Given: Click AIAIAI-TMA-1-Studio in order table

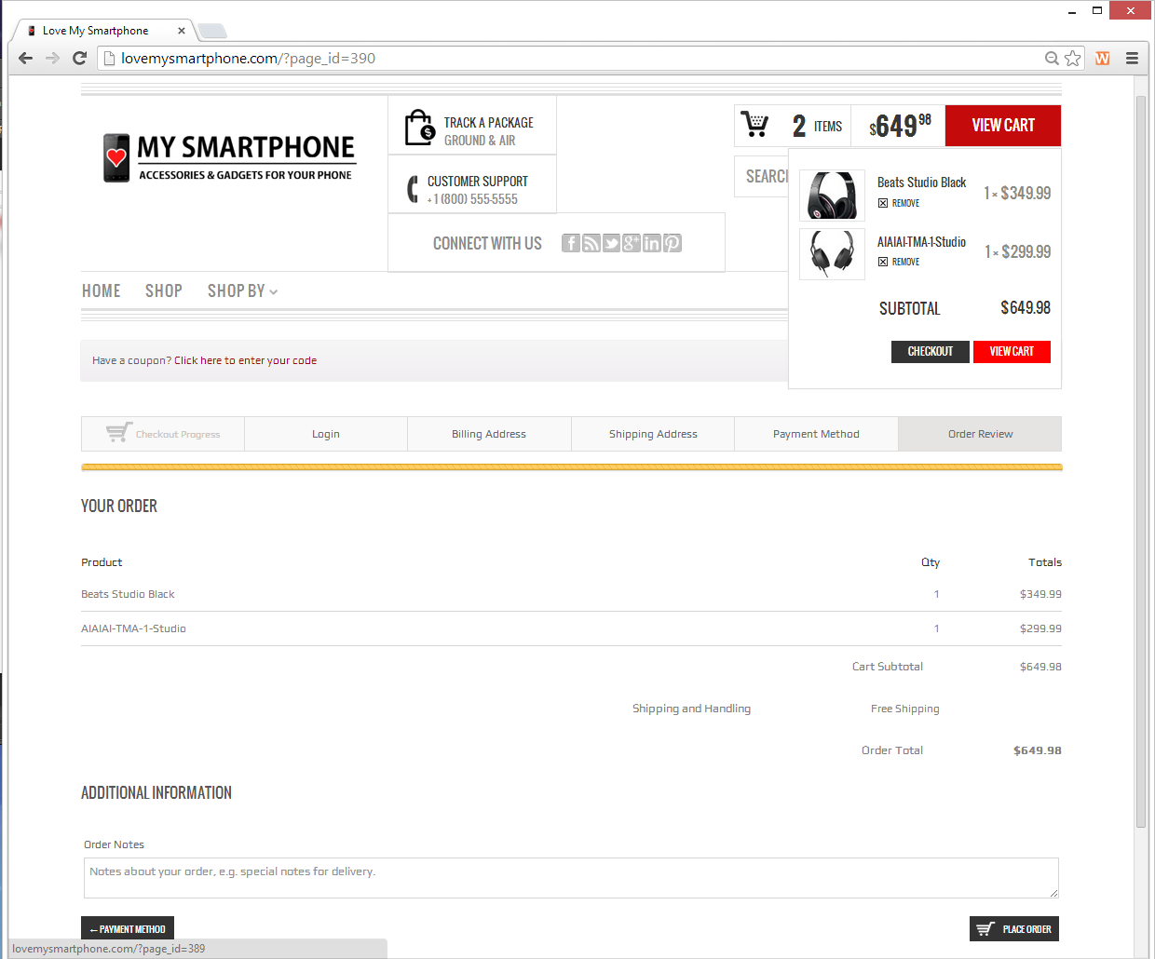Looking at the screenshot, I should [x=133, y=628].
